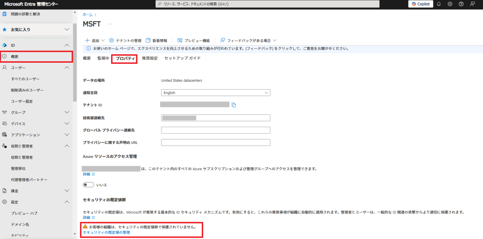Image resolution: width=483 pixels, height=239 pixels.
Task: Switch to the 推奨設定 tab
Action: click(150, 58)
